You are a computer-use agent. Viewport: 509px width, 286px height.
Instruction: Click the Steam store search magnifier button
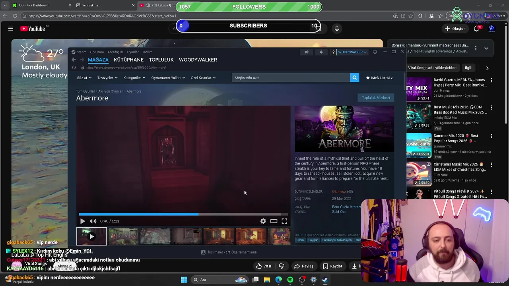[354, 77]
